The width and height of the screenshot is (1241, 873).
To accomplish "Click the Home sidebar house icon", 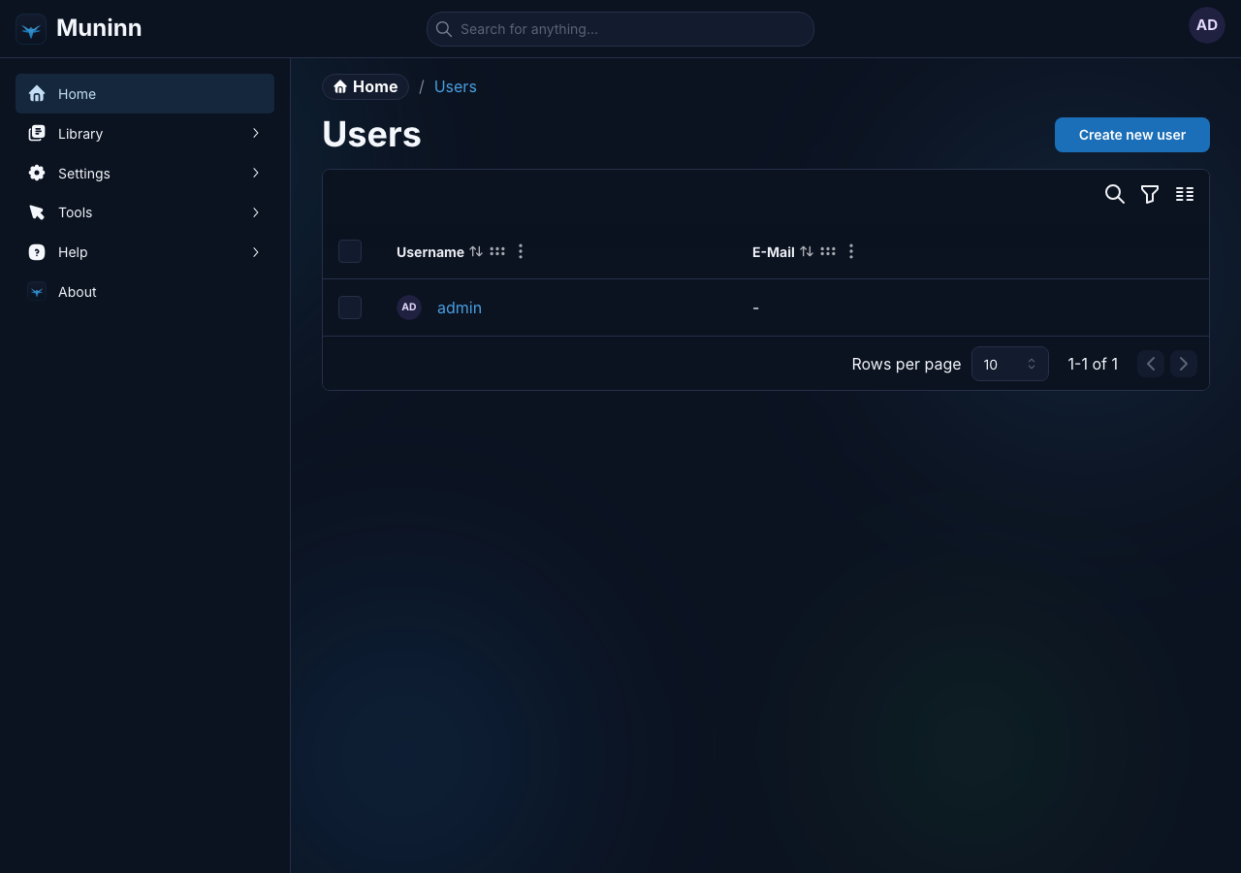I will (x=37, y=94).
